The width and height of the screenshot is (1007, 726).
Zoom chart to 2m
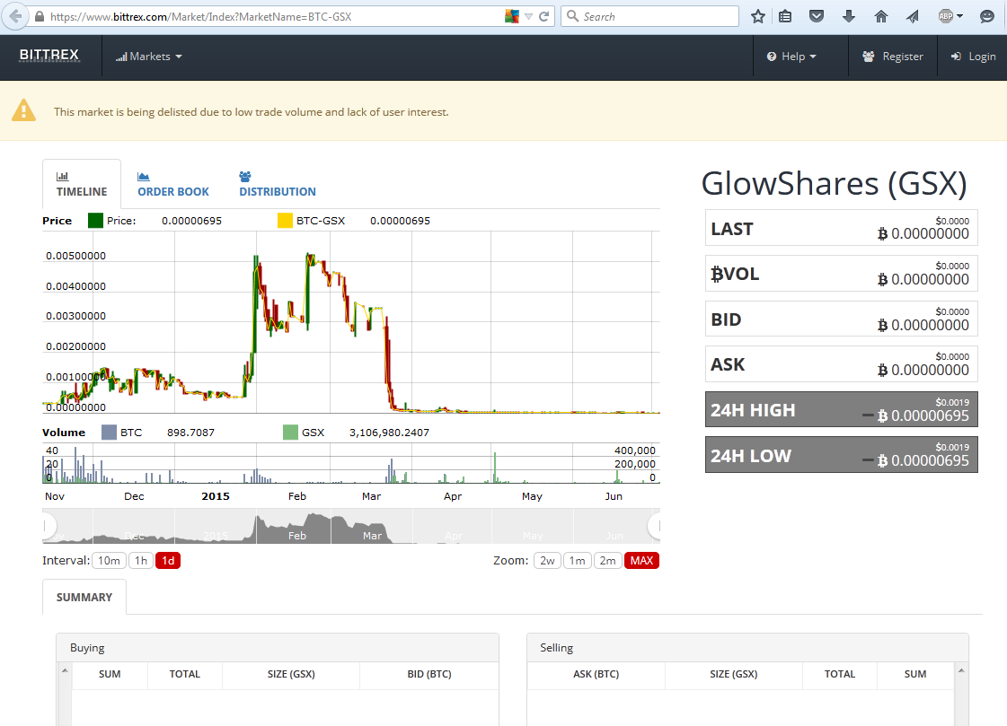[x=607, y=561]
